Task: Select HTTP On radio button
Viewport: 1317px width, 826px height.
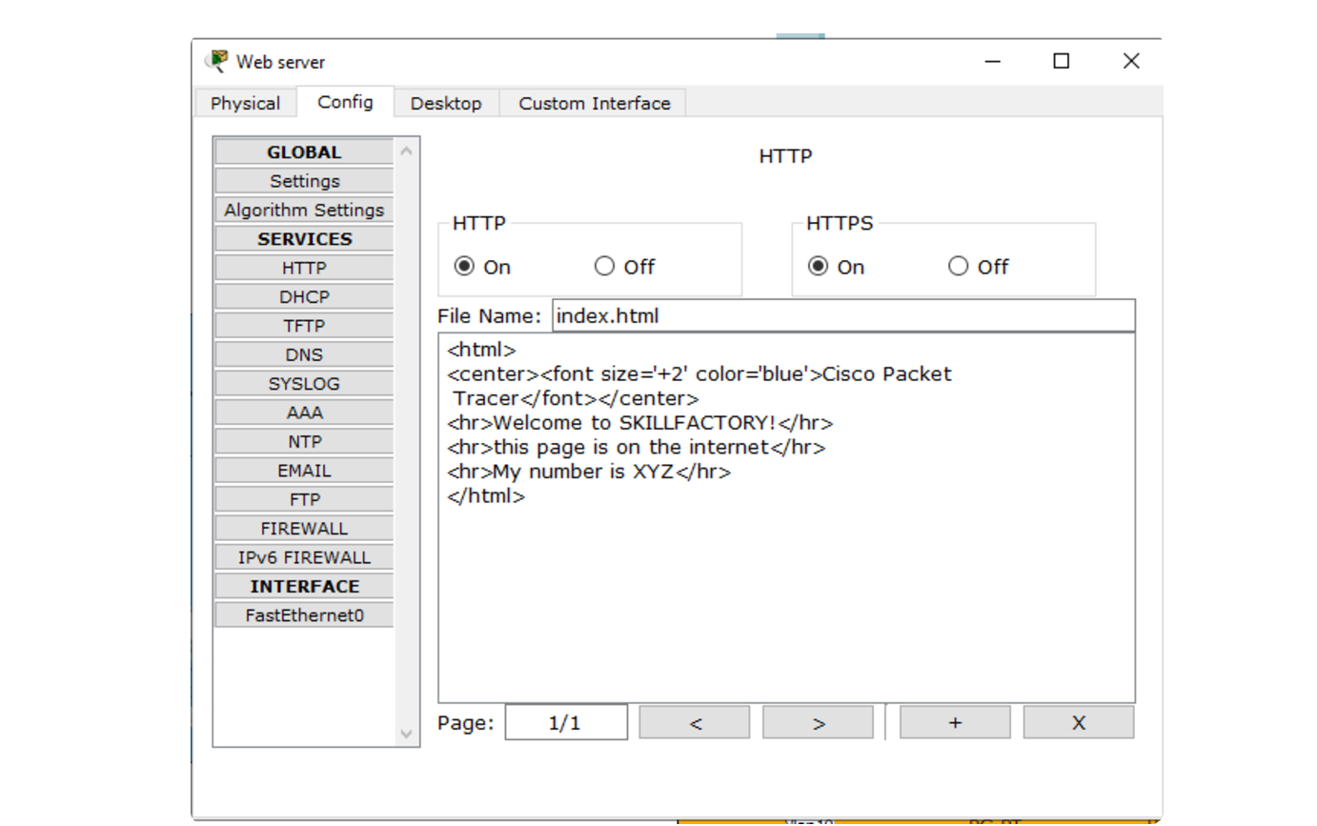Action: pyautogui.click(x=464, y=267)
